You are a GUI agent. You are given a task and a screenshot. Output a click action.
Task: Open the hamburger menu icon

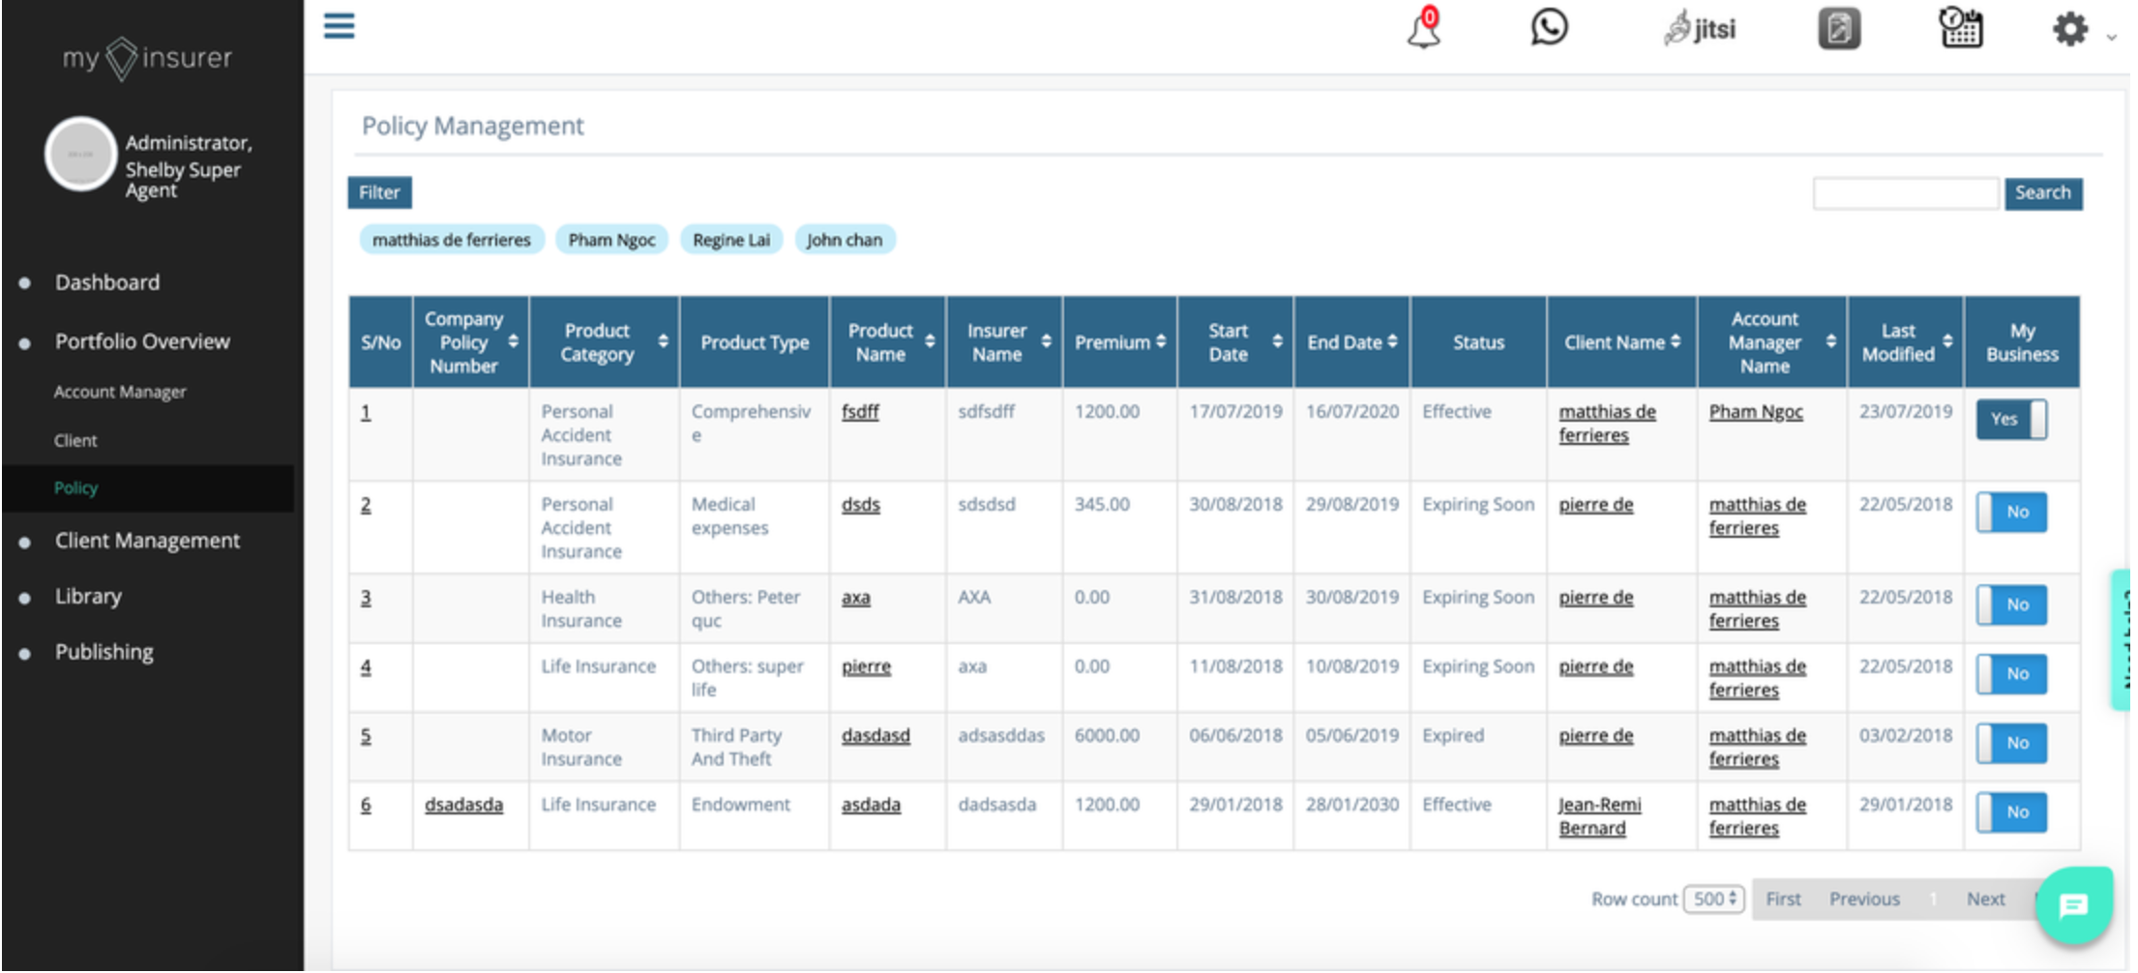[339, 26]
